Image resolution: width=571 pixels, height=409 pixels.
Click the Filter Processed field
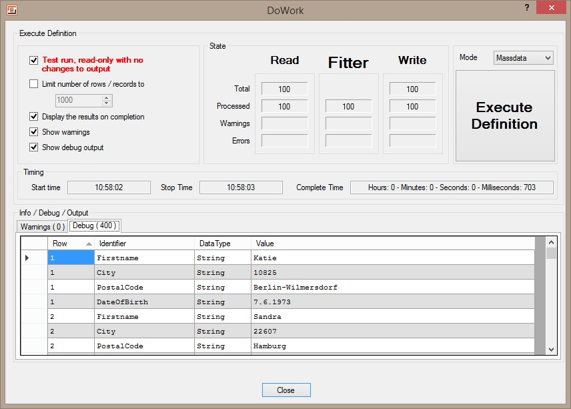point(348,106)
